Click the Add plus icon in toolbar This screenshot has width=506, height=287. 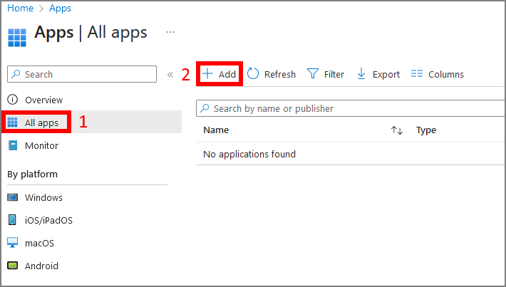point(207,74)
